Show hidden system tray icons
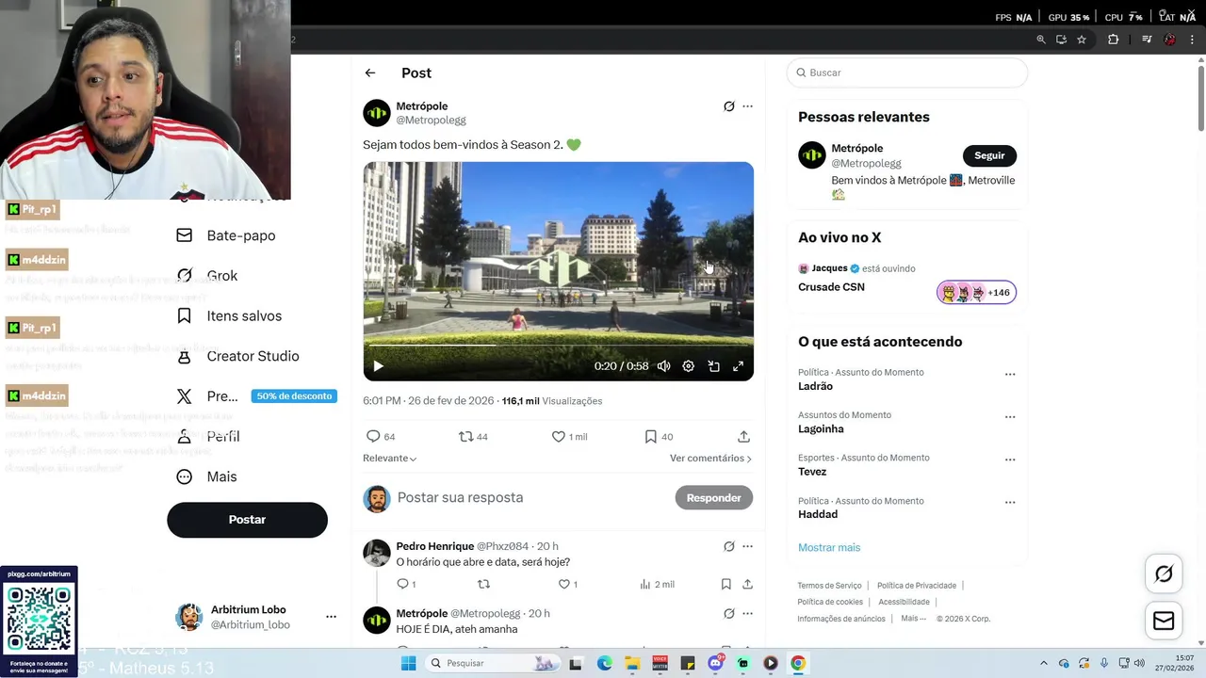The height and width of the screenshot is (678, 1206). pyautogui.click(x=1043, y=663)
